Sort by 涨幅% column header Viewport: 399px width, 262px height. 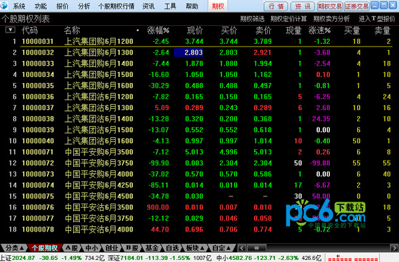tap(158, 31)
